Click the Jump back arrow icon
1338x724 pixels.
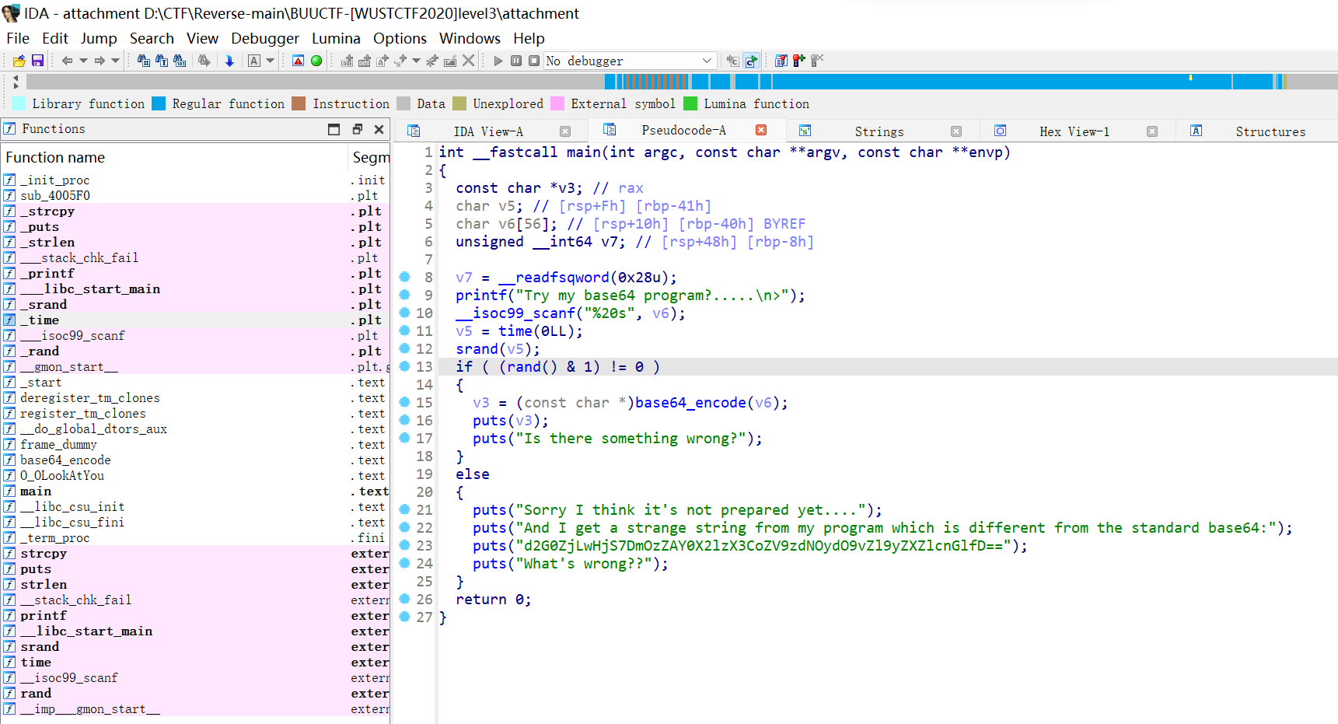tap(67, 61)
